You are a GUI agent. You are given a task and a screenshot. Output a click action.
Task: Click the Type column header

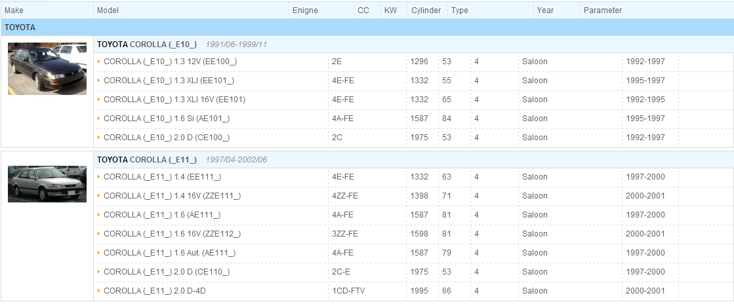pos(460,10)
